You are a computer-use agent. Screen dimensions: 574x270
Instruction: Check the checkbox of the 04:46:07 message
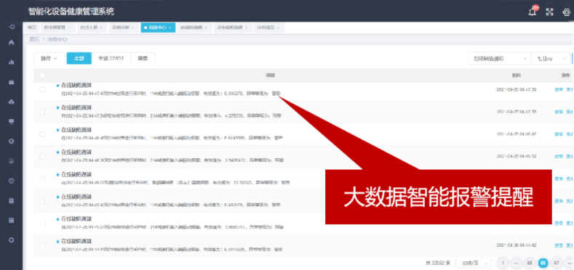coord(42,179)
